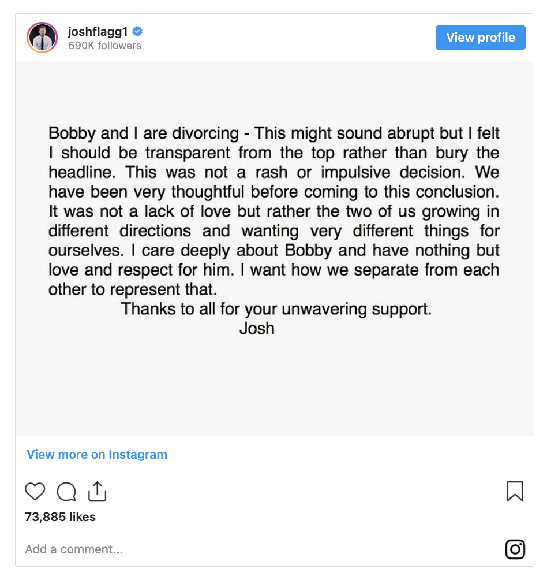Click the 'different directions and wanting' line
This screenshot has height=580, width=547.
tap(273, 231)
